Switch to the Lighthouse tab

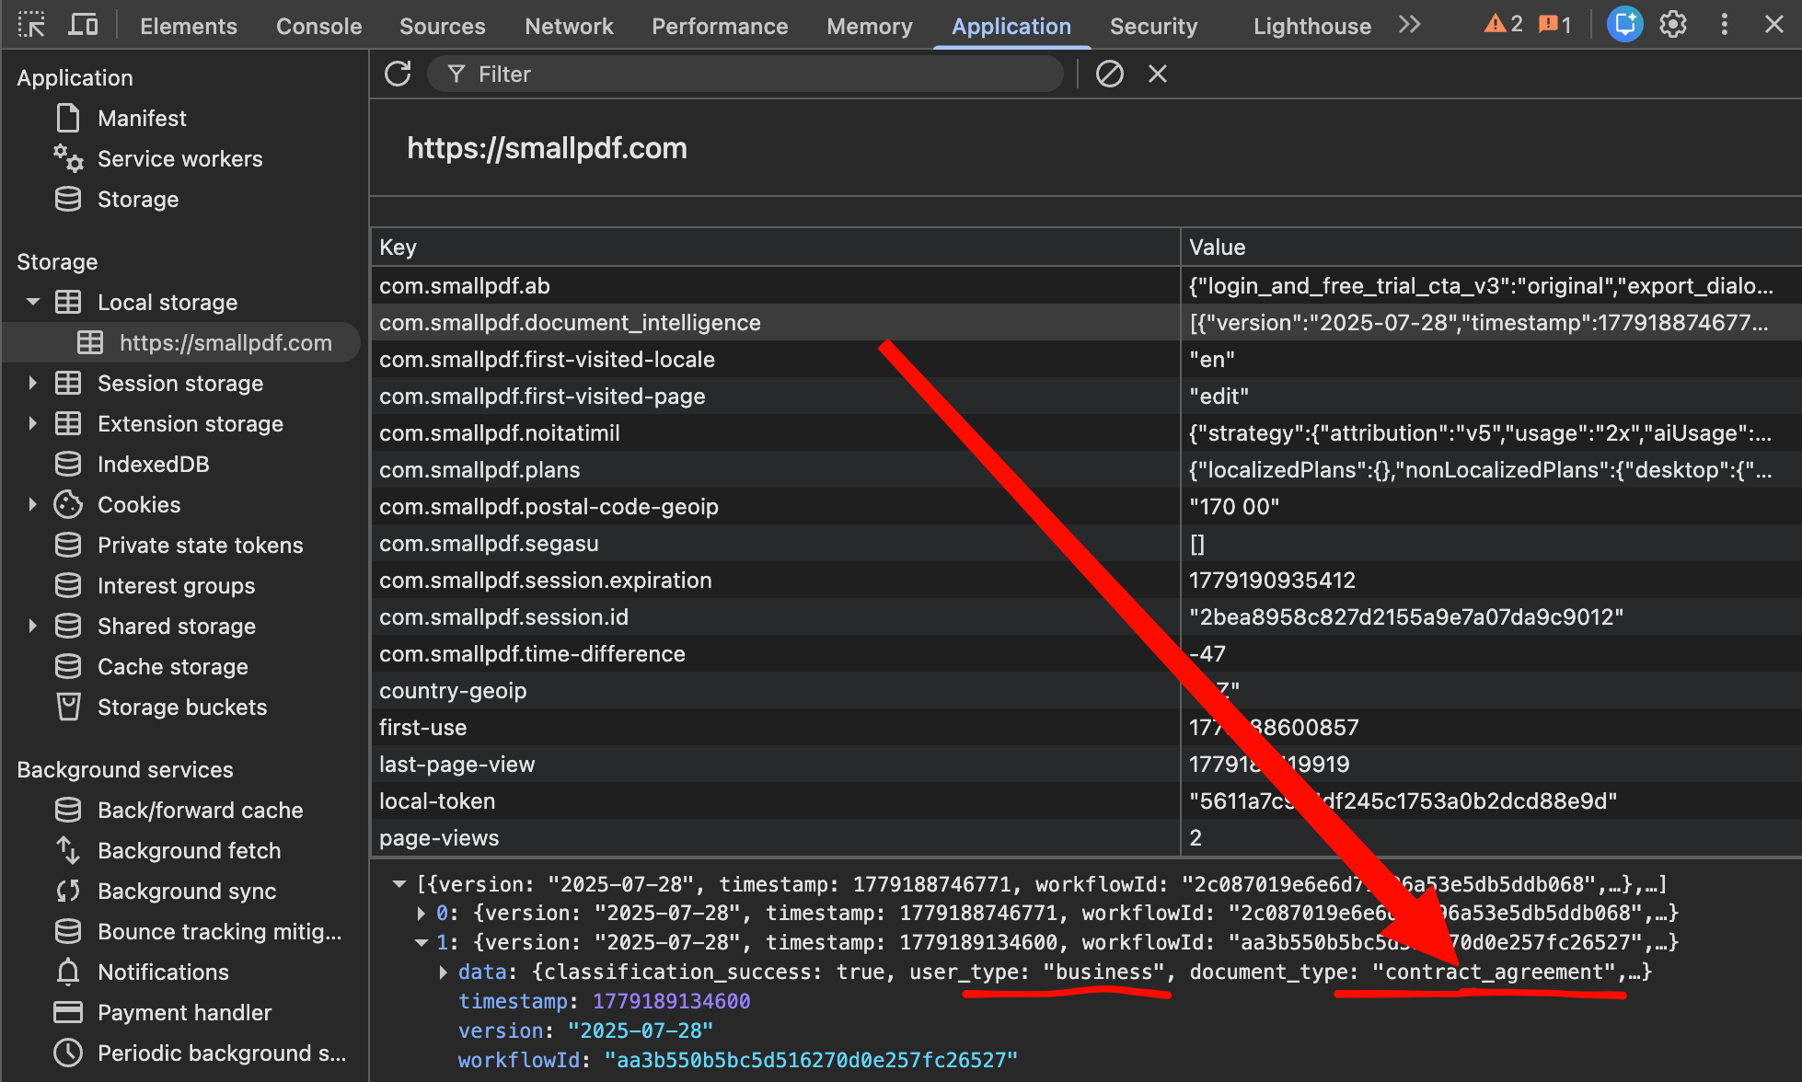point(1311,26)
